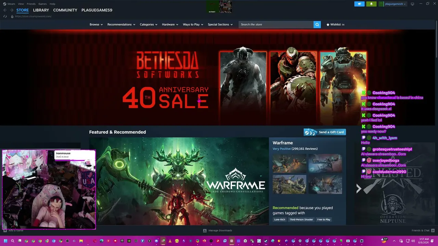Switch to Big Picture mode monitor icon
The height and width of the screenshot is (246, 438).
412,4
